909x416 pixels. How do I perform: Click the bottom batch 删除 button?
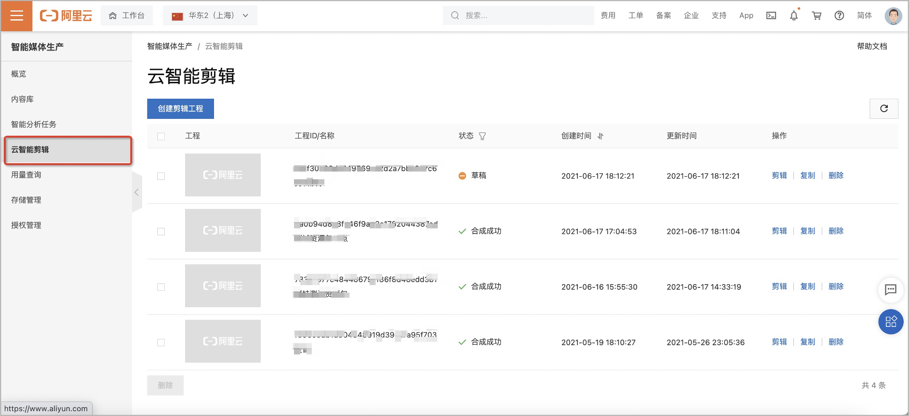[x=165, y=385]
